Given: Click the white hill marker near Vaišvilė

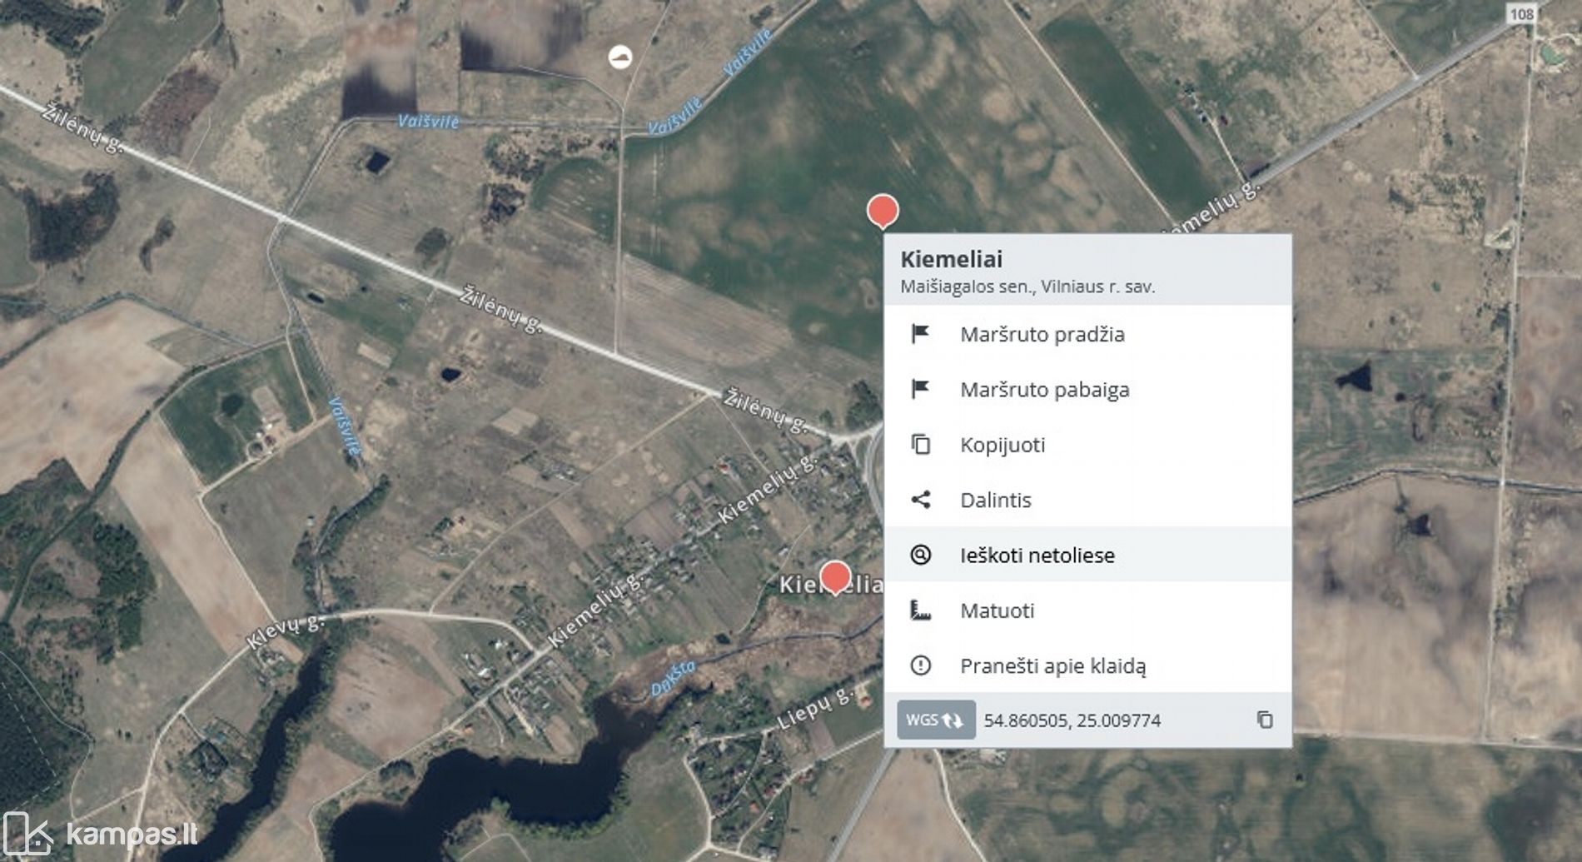Looking at the screenshot, I should point(620,57).
